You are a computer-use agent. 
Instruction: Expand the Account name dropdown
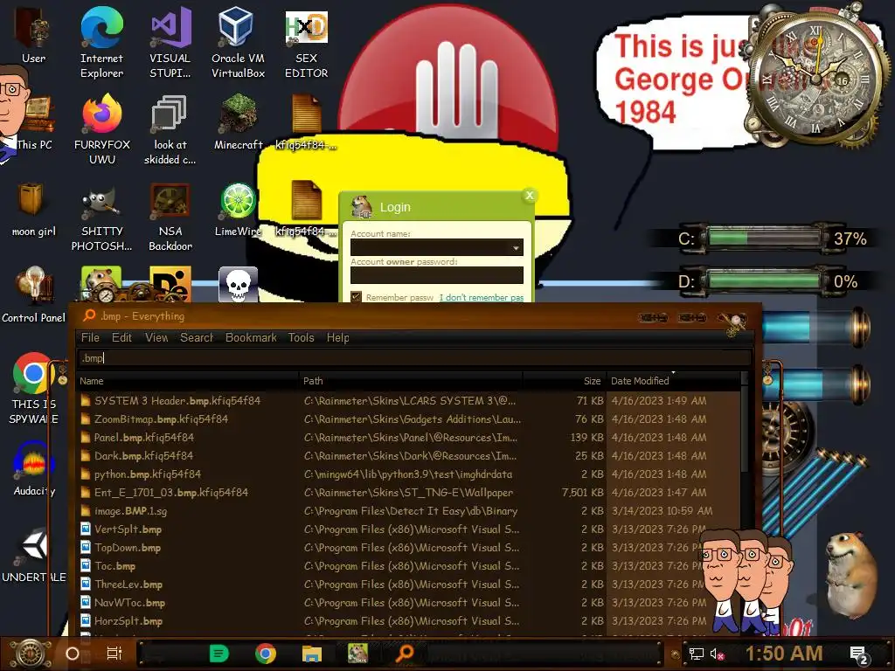coord(516,247)
